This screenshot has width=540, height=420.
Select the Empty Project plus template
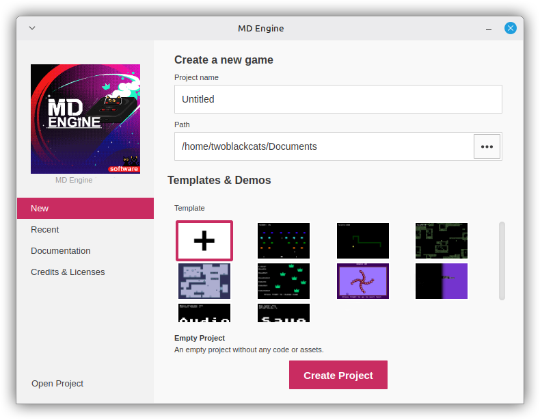[x=204, y=241]
